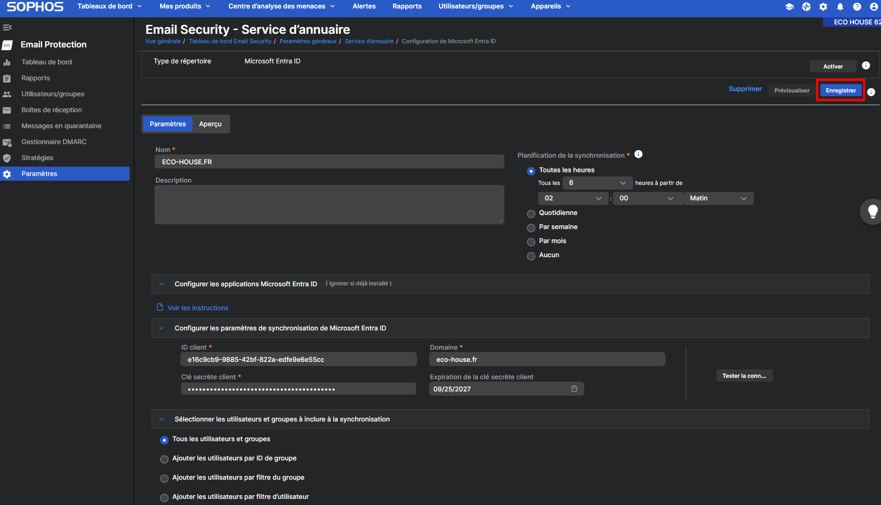
Task: Click the Description text area
Action: point(329,205)
